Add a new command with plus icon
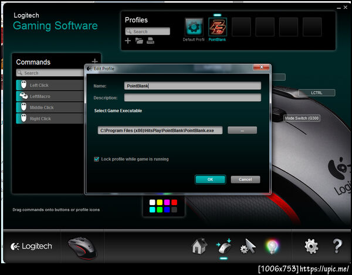352x275 pixels. 94,61
